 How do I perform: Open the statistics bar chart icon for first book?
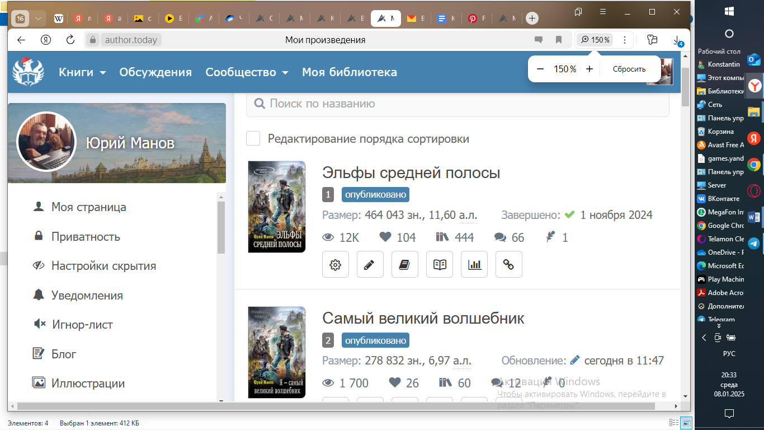point(474,265)
